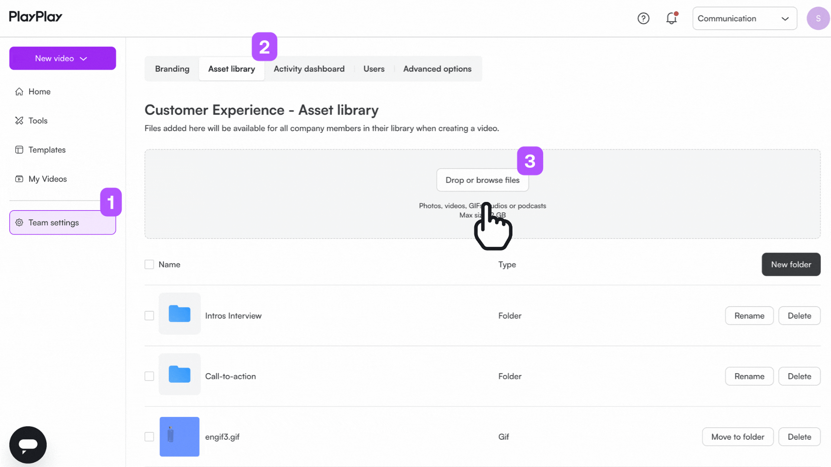Click Drop or browse files button
This screenshot has width=831, height=467.
(482, 180)
